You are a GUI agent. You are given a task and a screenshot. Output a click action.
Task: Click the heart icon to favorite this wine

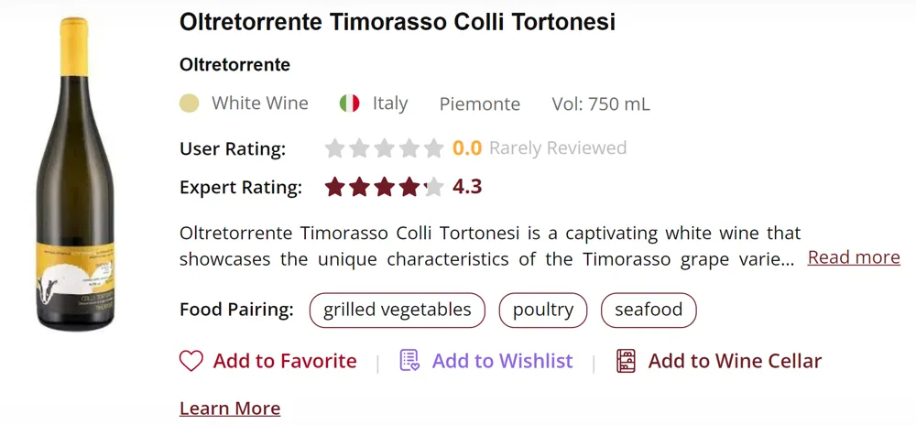click(191, 361)
